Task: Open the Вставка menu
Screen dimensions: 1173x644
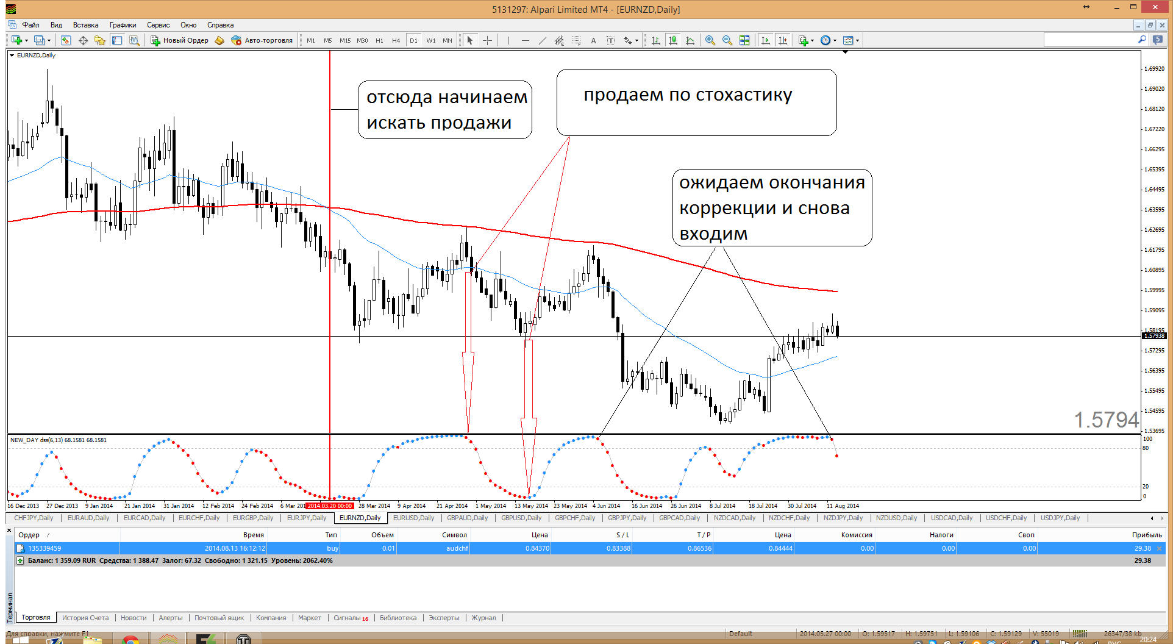Action: (85, 25)
